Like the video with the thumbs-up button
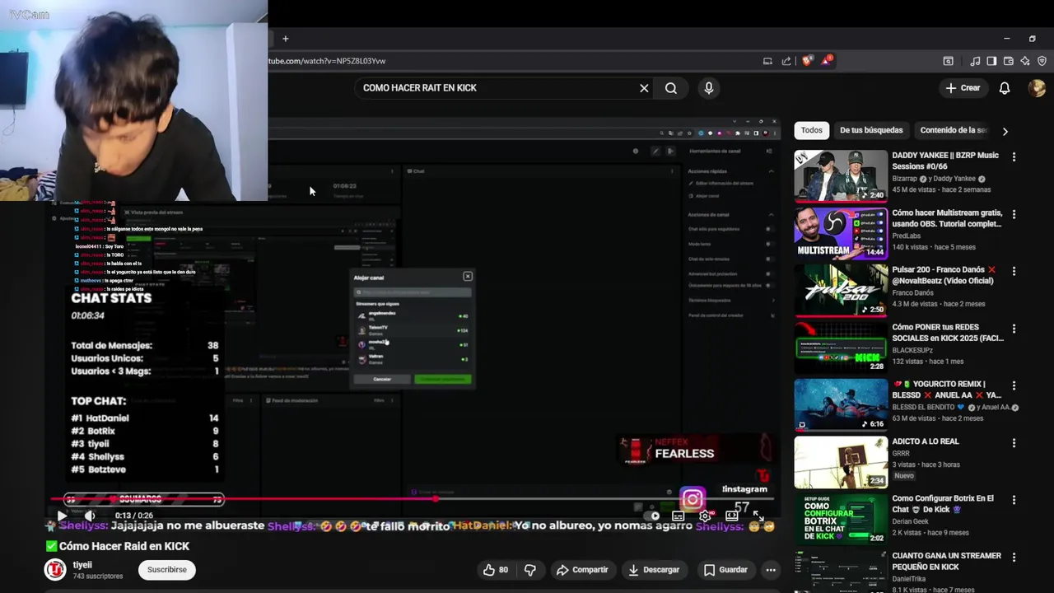 point(495,570)
